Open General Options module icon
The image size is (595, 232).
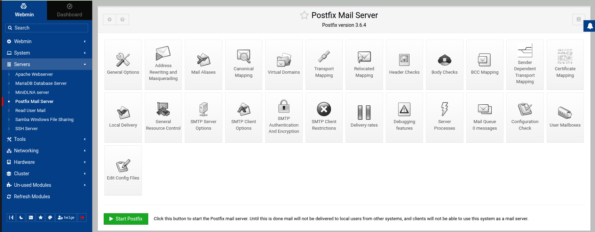[x=123, y=64]
